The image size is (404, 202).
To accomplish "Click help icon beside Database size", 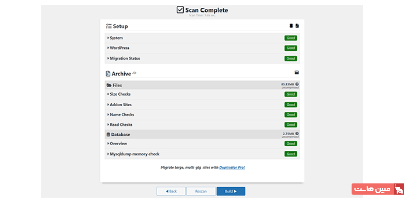I will (x=297, y=134).
